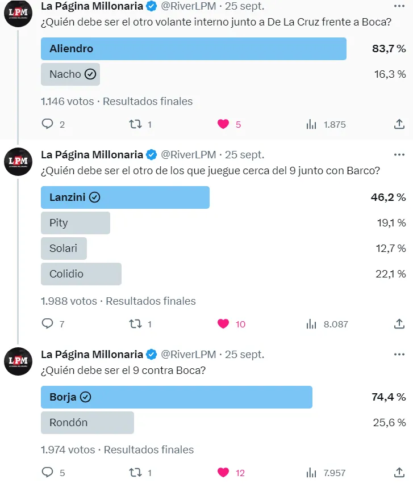Share the first poll tweet
Image resolution: width=413 pixels, height=484 pixels.
tap(399, 124)
